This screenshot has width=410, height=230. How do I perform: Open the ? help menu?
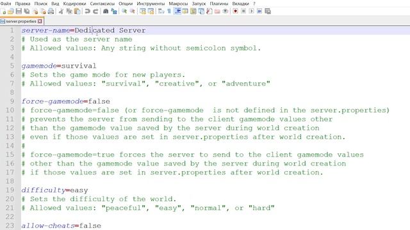(254, 4)
